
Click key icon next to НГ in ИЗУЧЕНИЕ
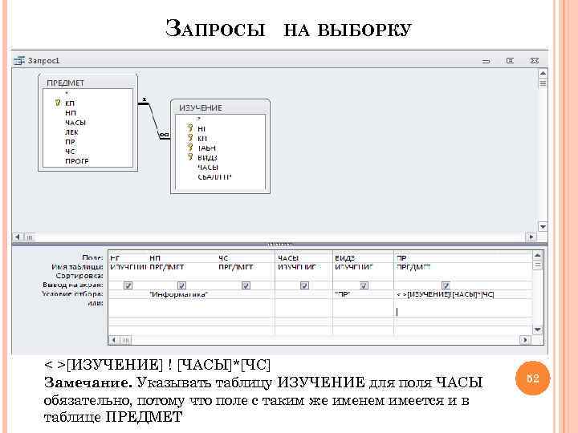pos(190,128)
